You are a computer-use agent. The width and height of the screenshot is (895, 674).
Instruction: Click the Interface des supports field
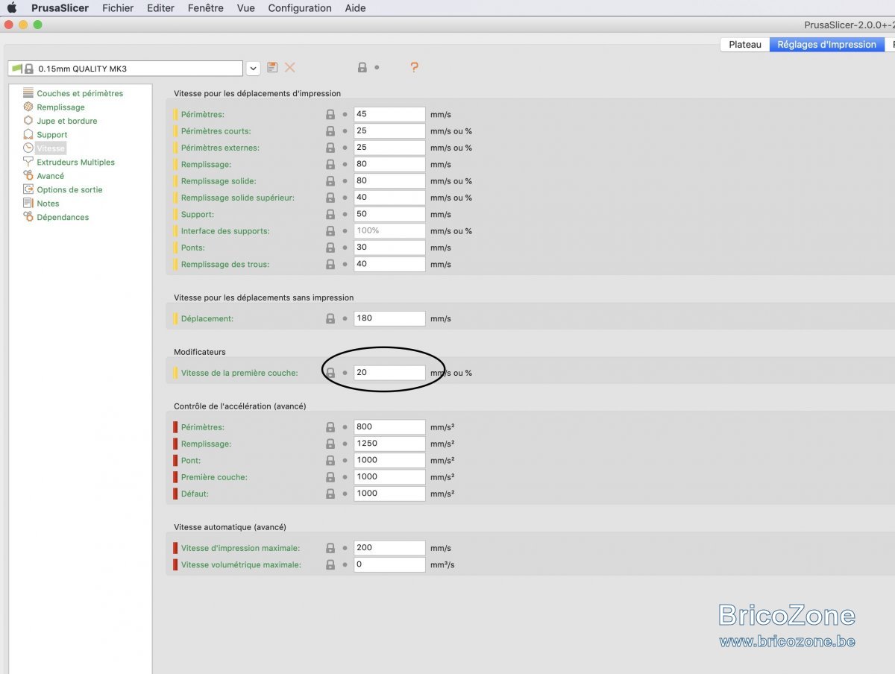coord(389,230)
